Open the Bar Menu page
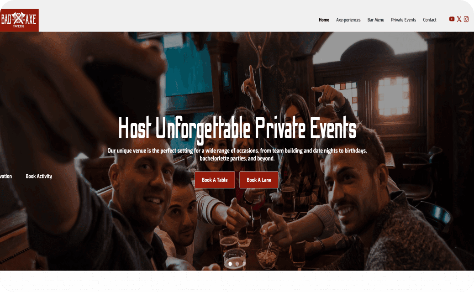474x292 pixels. click(376, 20)
